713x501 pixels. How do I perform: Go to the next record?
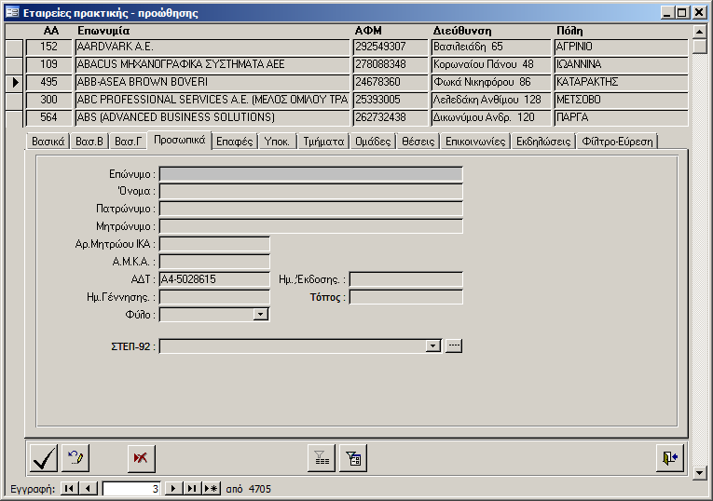click(172, 488)
